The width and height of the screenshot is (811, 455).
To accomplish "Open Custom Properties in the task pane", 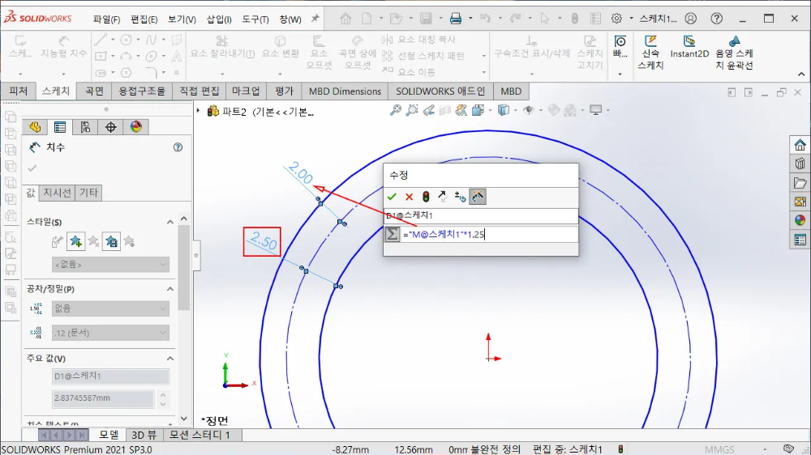I will click(x=800, y=240).
